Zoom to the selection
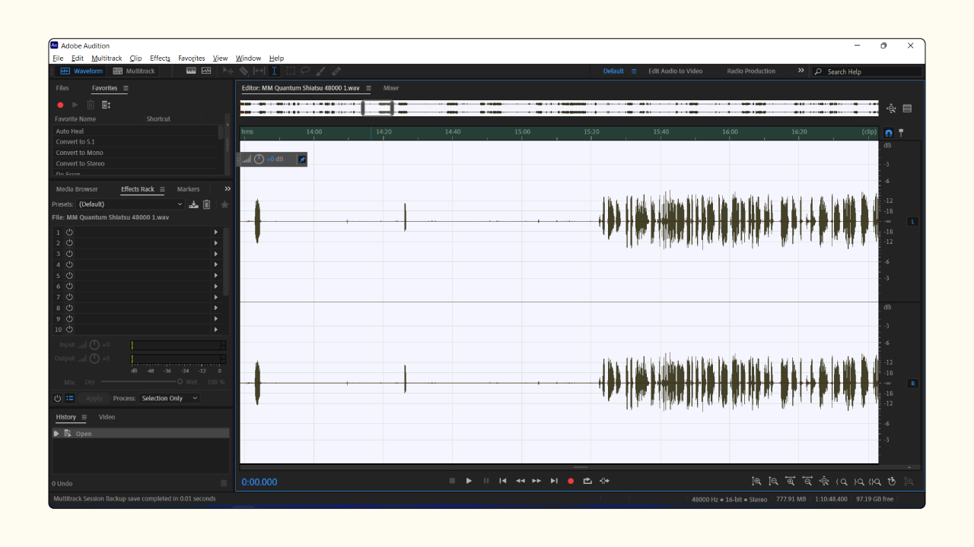974x547 pixels. pyautogui.click(x=875, y=481)
